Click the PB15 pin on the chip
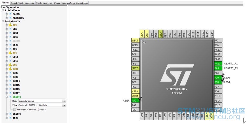This screenshot has height=124, width=247. pyautogui.click(x=218, y=96)
